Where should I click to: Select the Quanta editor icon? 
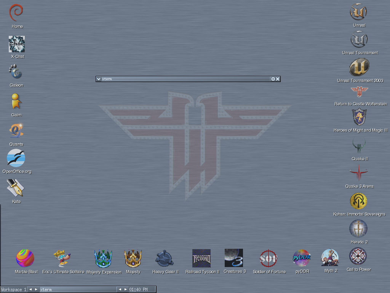(16, 130)
